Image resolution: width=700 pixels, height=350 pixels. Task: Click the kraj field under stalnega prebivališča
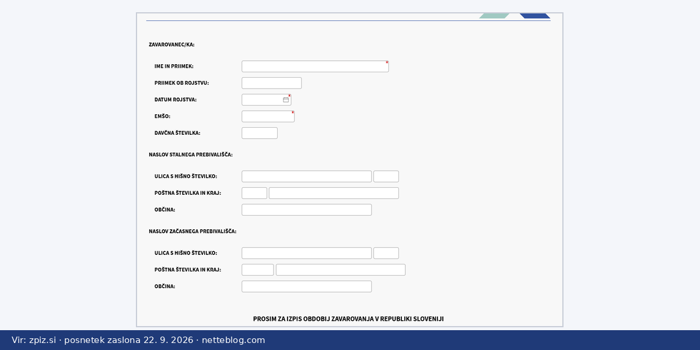tap(334, 193)
